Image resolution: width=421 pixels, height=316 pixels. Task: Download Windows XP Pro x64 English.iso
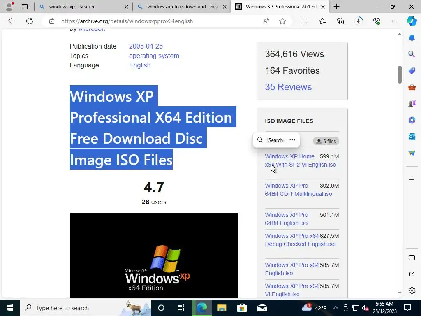tap(292, 269)
